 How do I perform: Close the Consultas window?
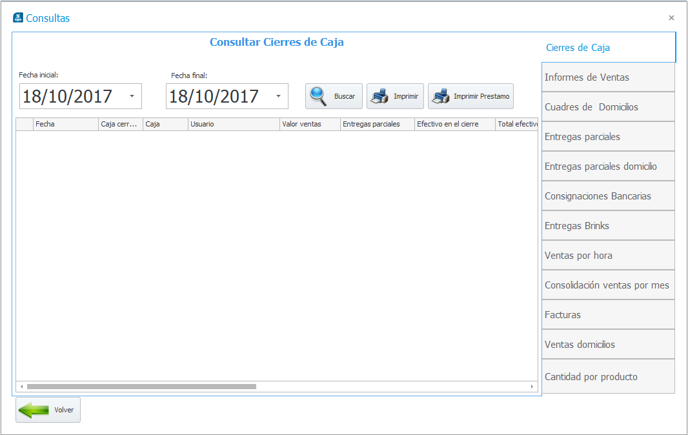click(x=671, y=18)
